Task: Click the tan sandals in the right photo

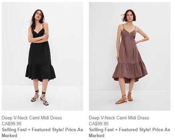Action: pyautogui.click(x=124, y=98)
